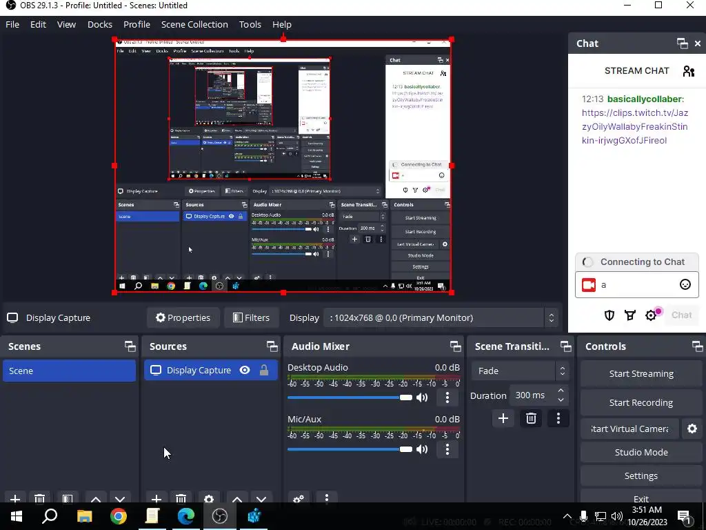706x530 pixels.
Task: Mute Mic/Aux speaker icon
Action: tap(422, 449)
